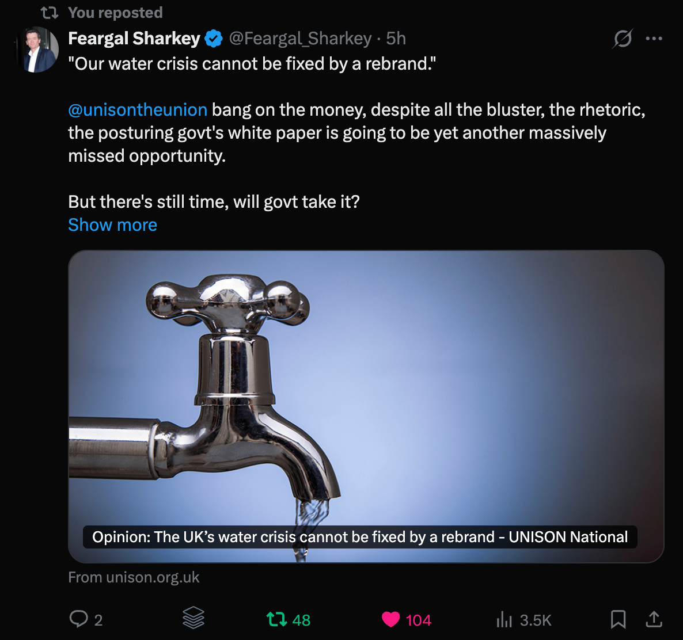Open the three-dot more options menu
This screenshot has height=640, width=683.
tap(654, 39)
